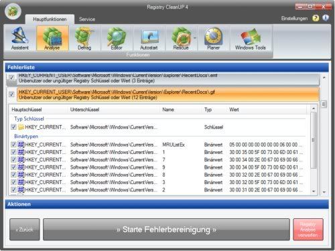
Task: Click the Zurück back button
Action: [x=25, y=230]
